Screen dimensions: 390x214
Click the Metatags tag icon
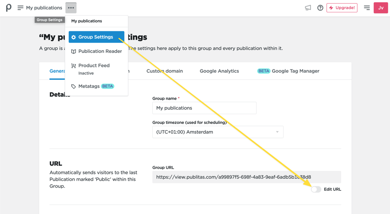[74, 86]
